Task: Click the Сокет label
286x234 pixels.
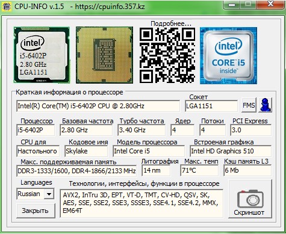Action: (x=198, y=97)
